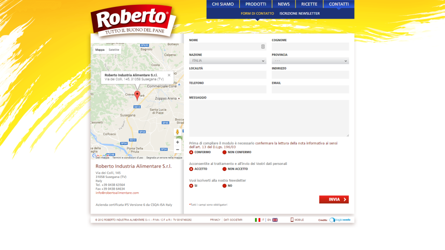Image resolution: width=445 pixels, height=250 pixels.
Task: Open the CHI SIAMO menu
Action: tap(223, 4)
